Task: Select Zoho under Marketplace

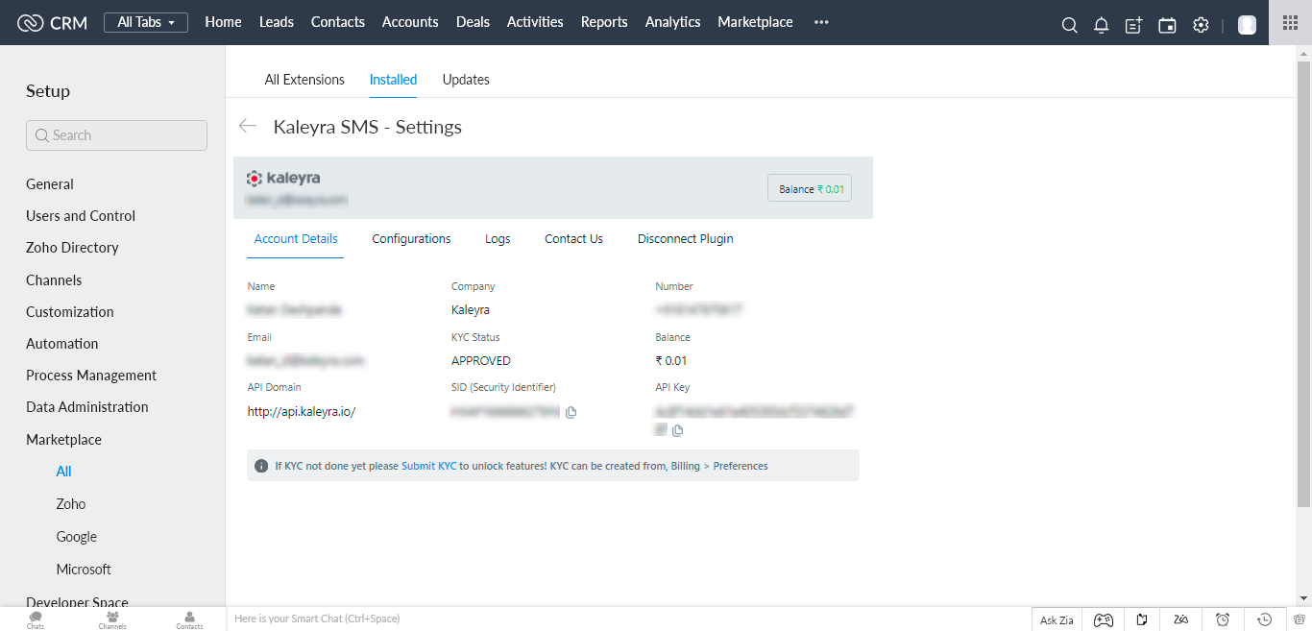Action: [x=71, y=503]
